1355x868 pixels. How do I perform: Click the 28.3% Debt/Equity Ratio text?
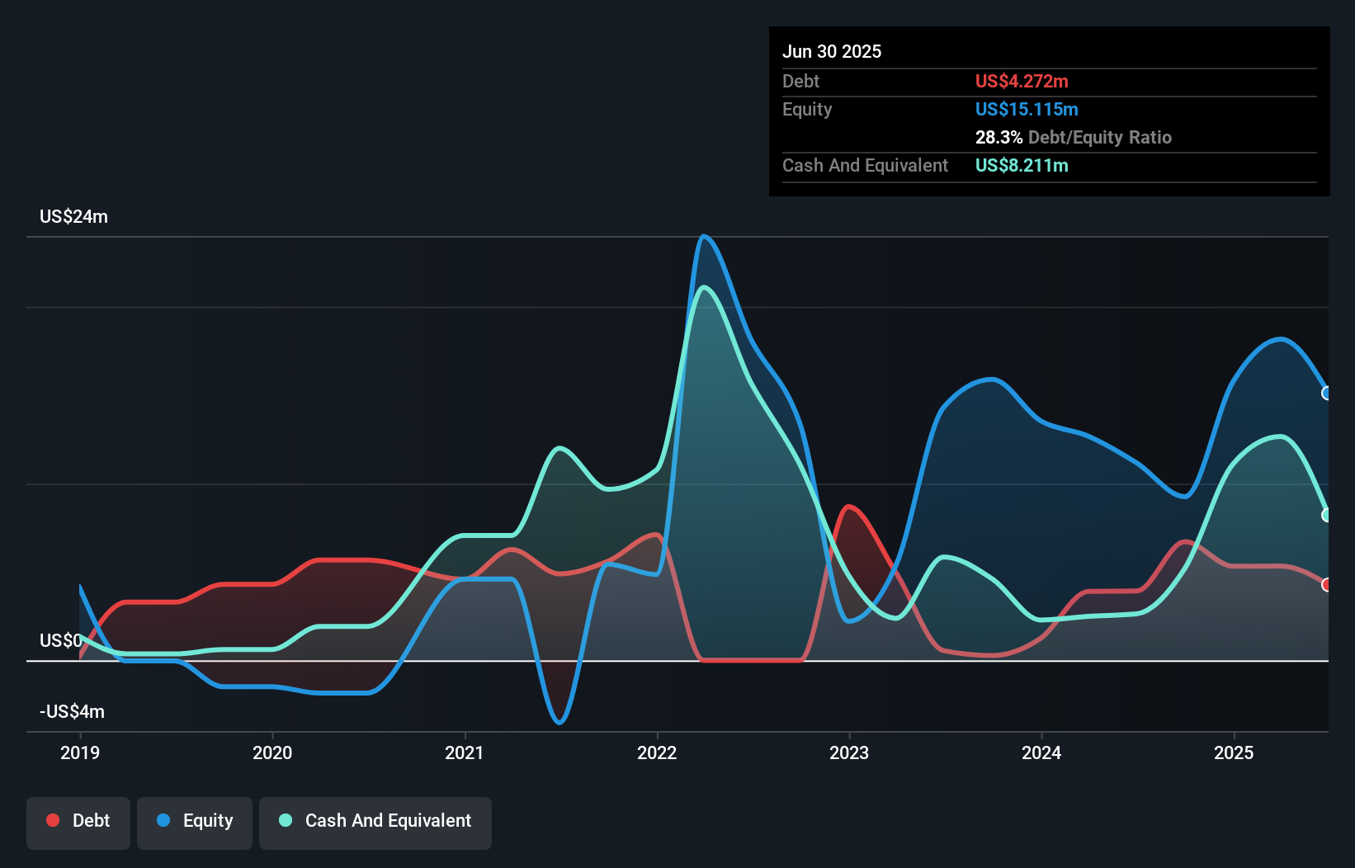point(1074,138)
